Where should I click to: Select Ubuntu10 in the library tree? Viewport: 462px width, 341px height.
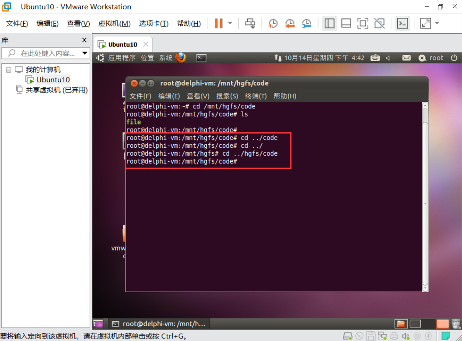pos(53,80)
